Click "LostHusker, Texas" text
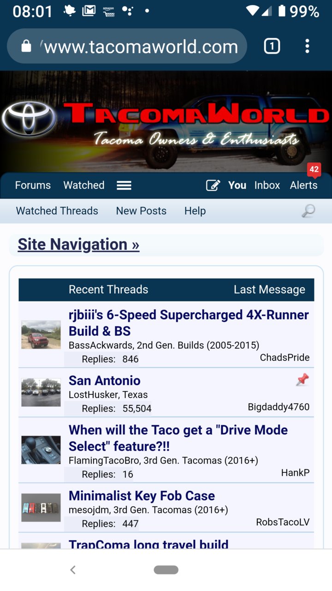Screen dimensions: 332x591 108,395
